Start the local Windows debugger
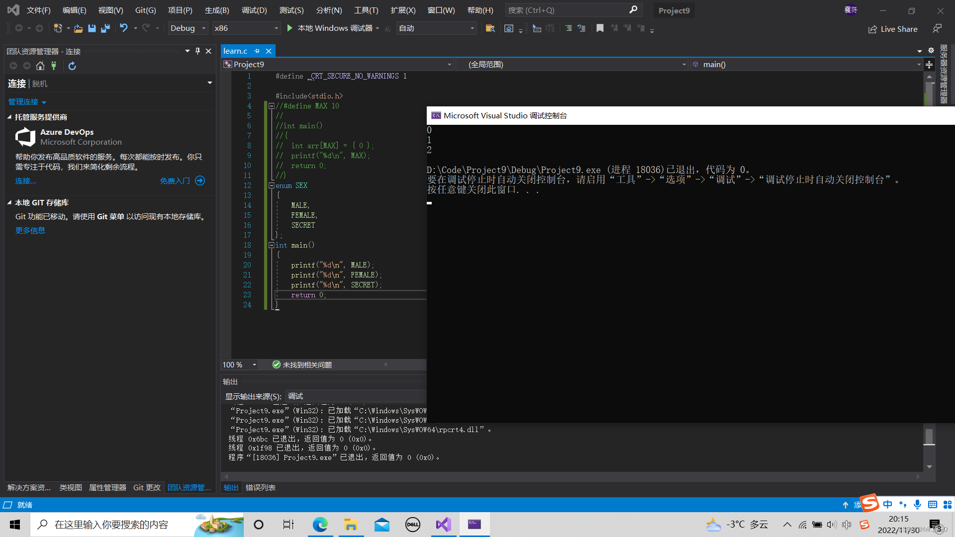955x537 pixels. [330, 28]
